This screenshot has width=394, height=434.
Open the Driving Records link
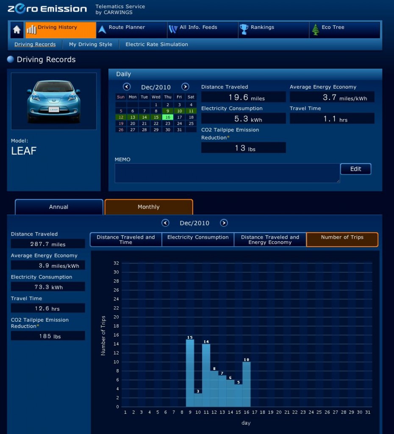(35, 44)
